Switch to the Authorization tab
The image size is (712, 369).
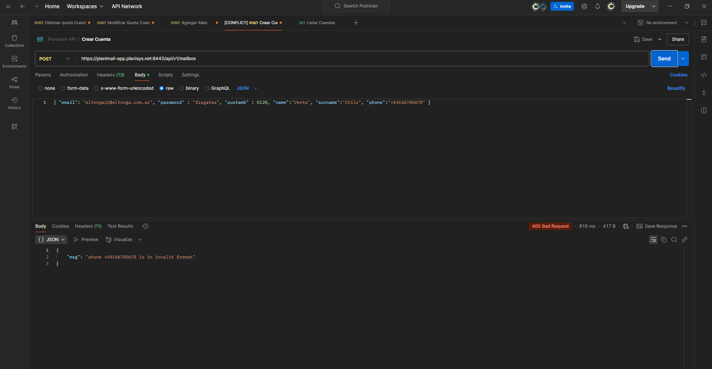pyautogui.click(x=74, y=75)
